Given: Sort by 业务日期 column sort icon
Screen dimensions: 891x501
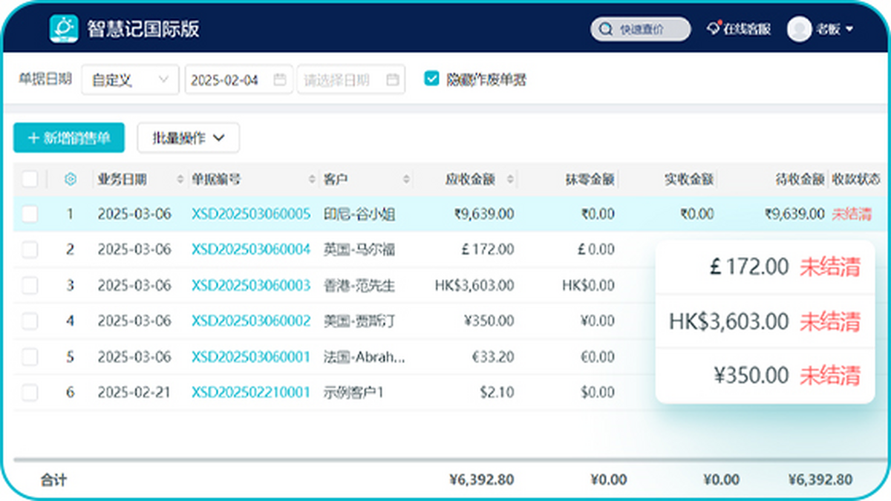Looking at the screenshot, I should (180, 180).
